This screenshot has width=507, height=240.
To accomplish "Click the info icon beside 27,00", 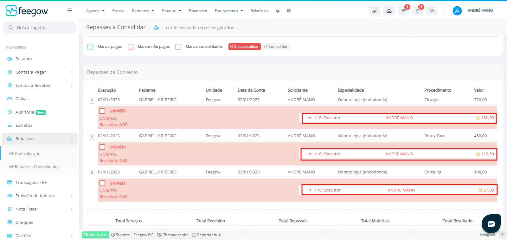I will click(480, 190).
